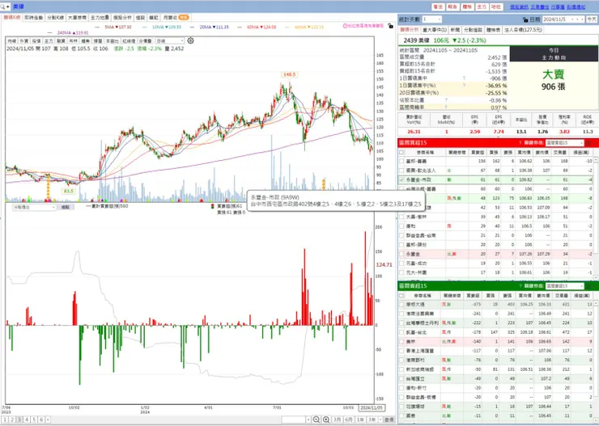The width and height of the screenshot is (599, 426).
Task: Toggle checkbox for 元富-成功 row
Action: point(401,264)
